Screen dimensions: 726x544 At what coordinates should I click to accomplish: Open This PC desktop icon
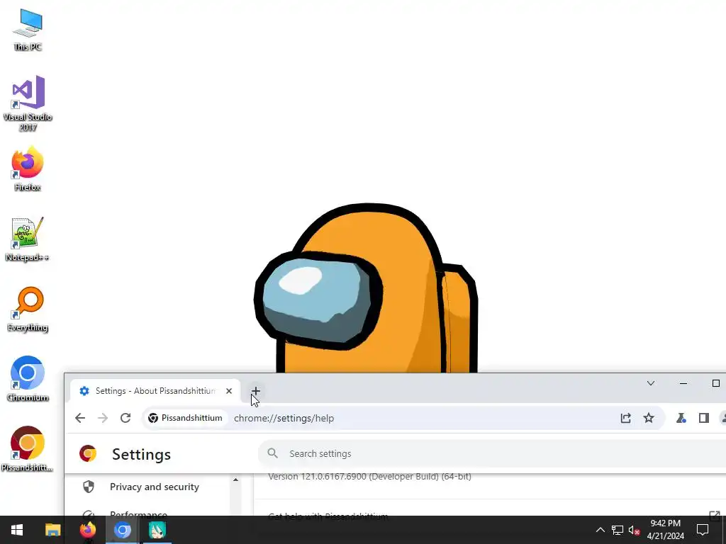(28, 30)
